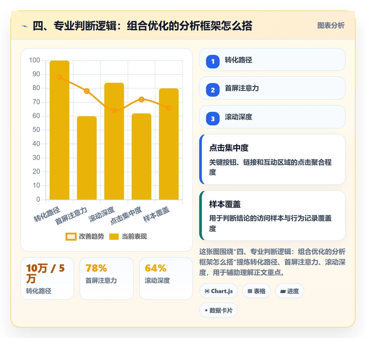Image resolution: width=366 pixels, height=338 pixels.
Task: Click the 10万 / 5万 stat card
Action: click(47, 278)
